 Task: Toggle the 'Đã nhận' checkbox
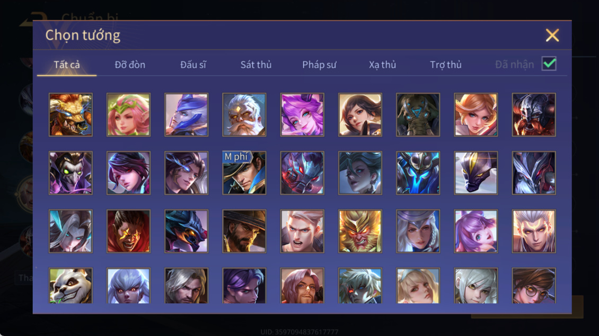tap(549, 63)
